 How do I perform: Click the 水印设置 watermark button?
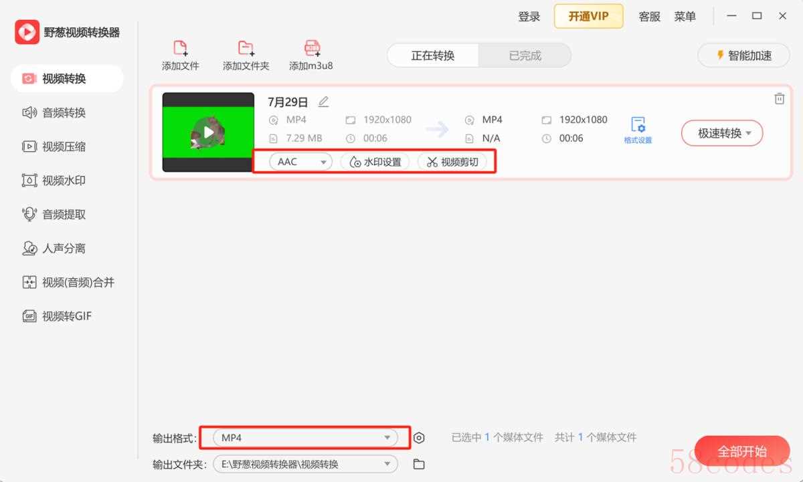[x=375, y=162]
